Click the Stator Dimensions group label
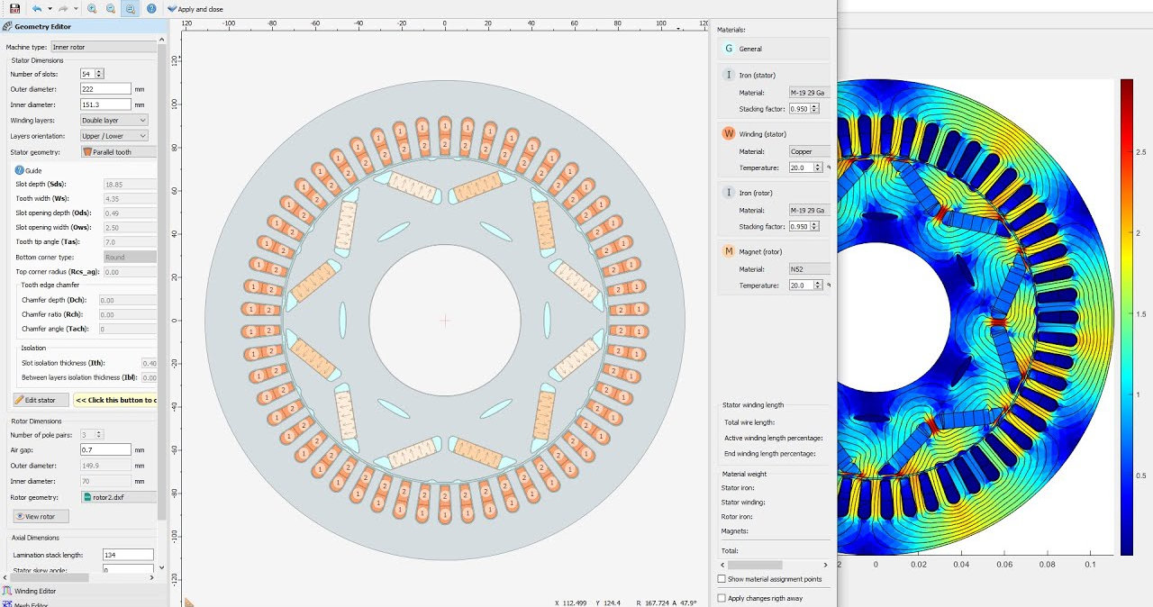 pos(37,60)
